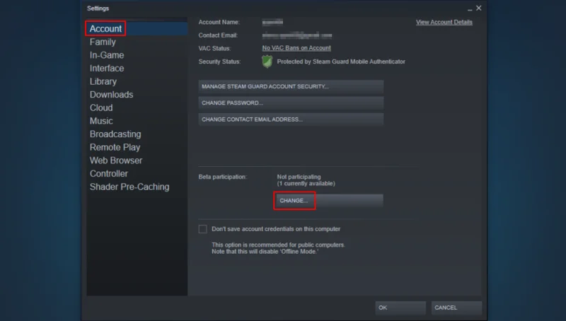Screen dimensions: 566x321
Task: Click Change Contact Email Address button
Action: 291,119
